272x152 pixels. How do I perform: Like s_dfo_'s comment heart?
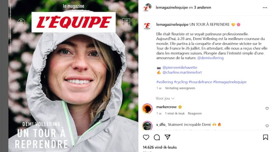click(267, 126)
